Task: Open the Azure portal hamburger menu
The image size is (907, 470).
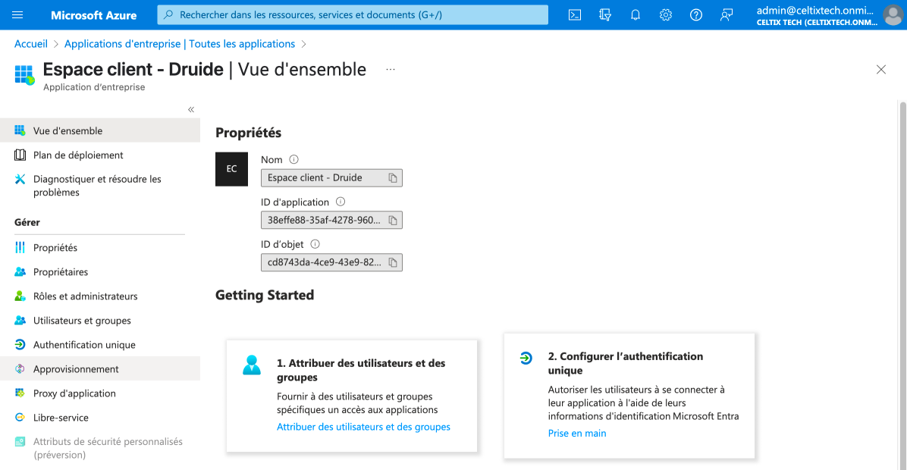Action: [x=18, y=15]
